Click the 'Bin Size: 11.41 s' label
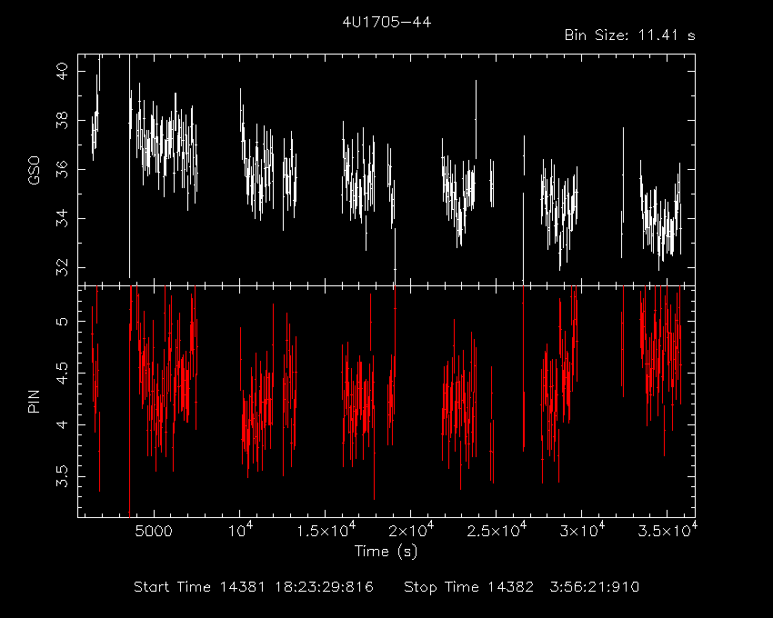Image resolution: width=773 pixels, height=618 pixels. click(630, 35)
